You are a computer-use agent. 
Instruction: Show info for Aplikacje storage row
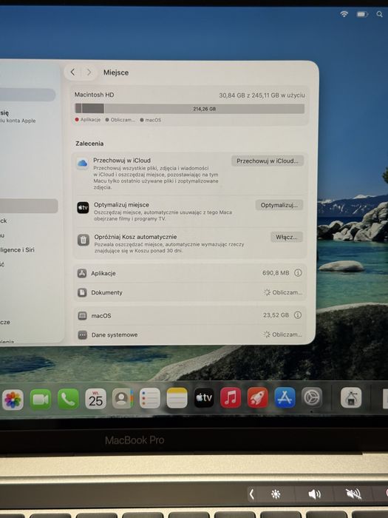point(298,273)
